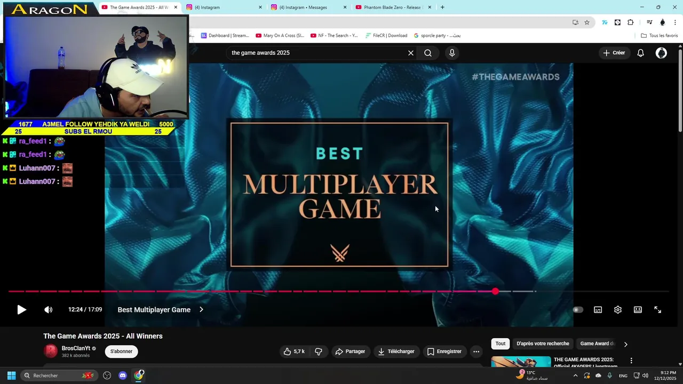Click the red progress bar scrubber handle
Viewport: 683px width, 384px height.
[496, 291]
